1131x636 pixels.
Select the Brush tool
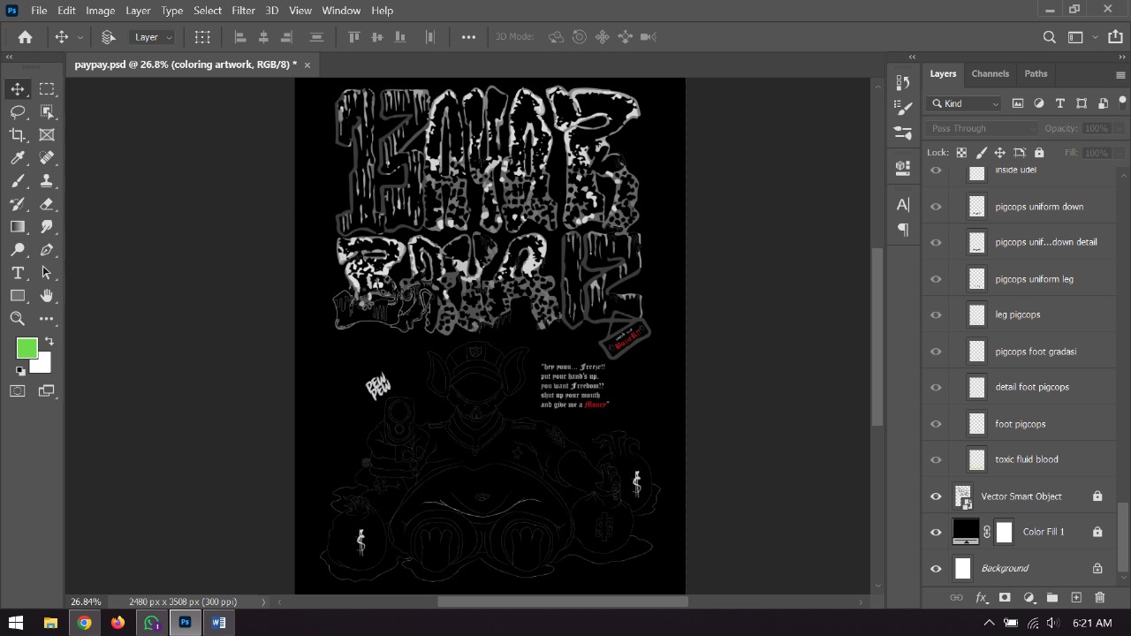tap(18, 181)
